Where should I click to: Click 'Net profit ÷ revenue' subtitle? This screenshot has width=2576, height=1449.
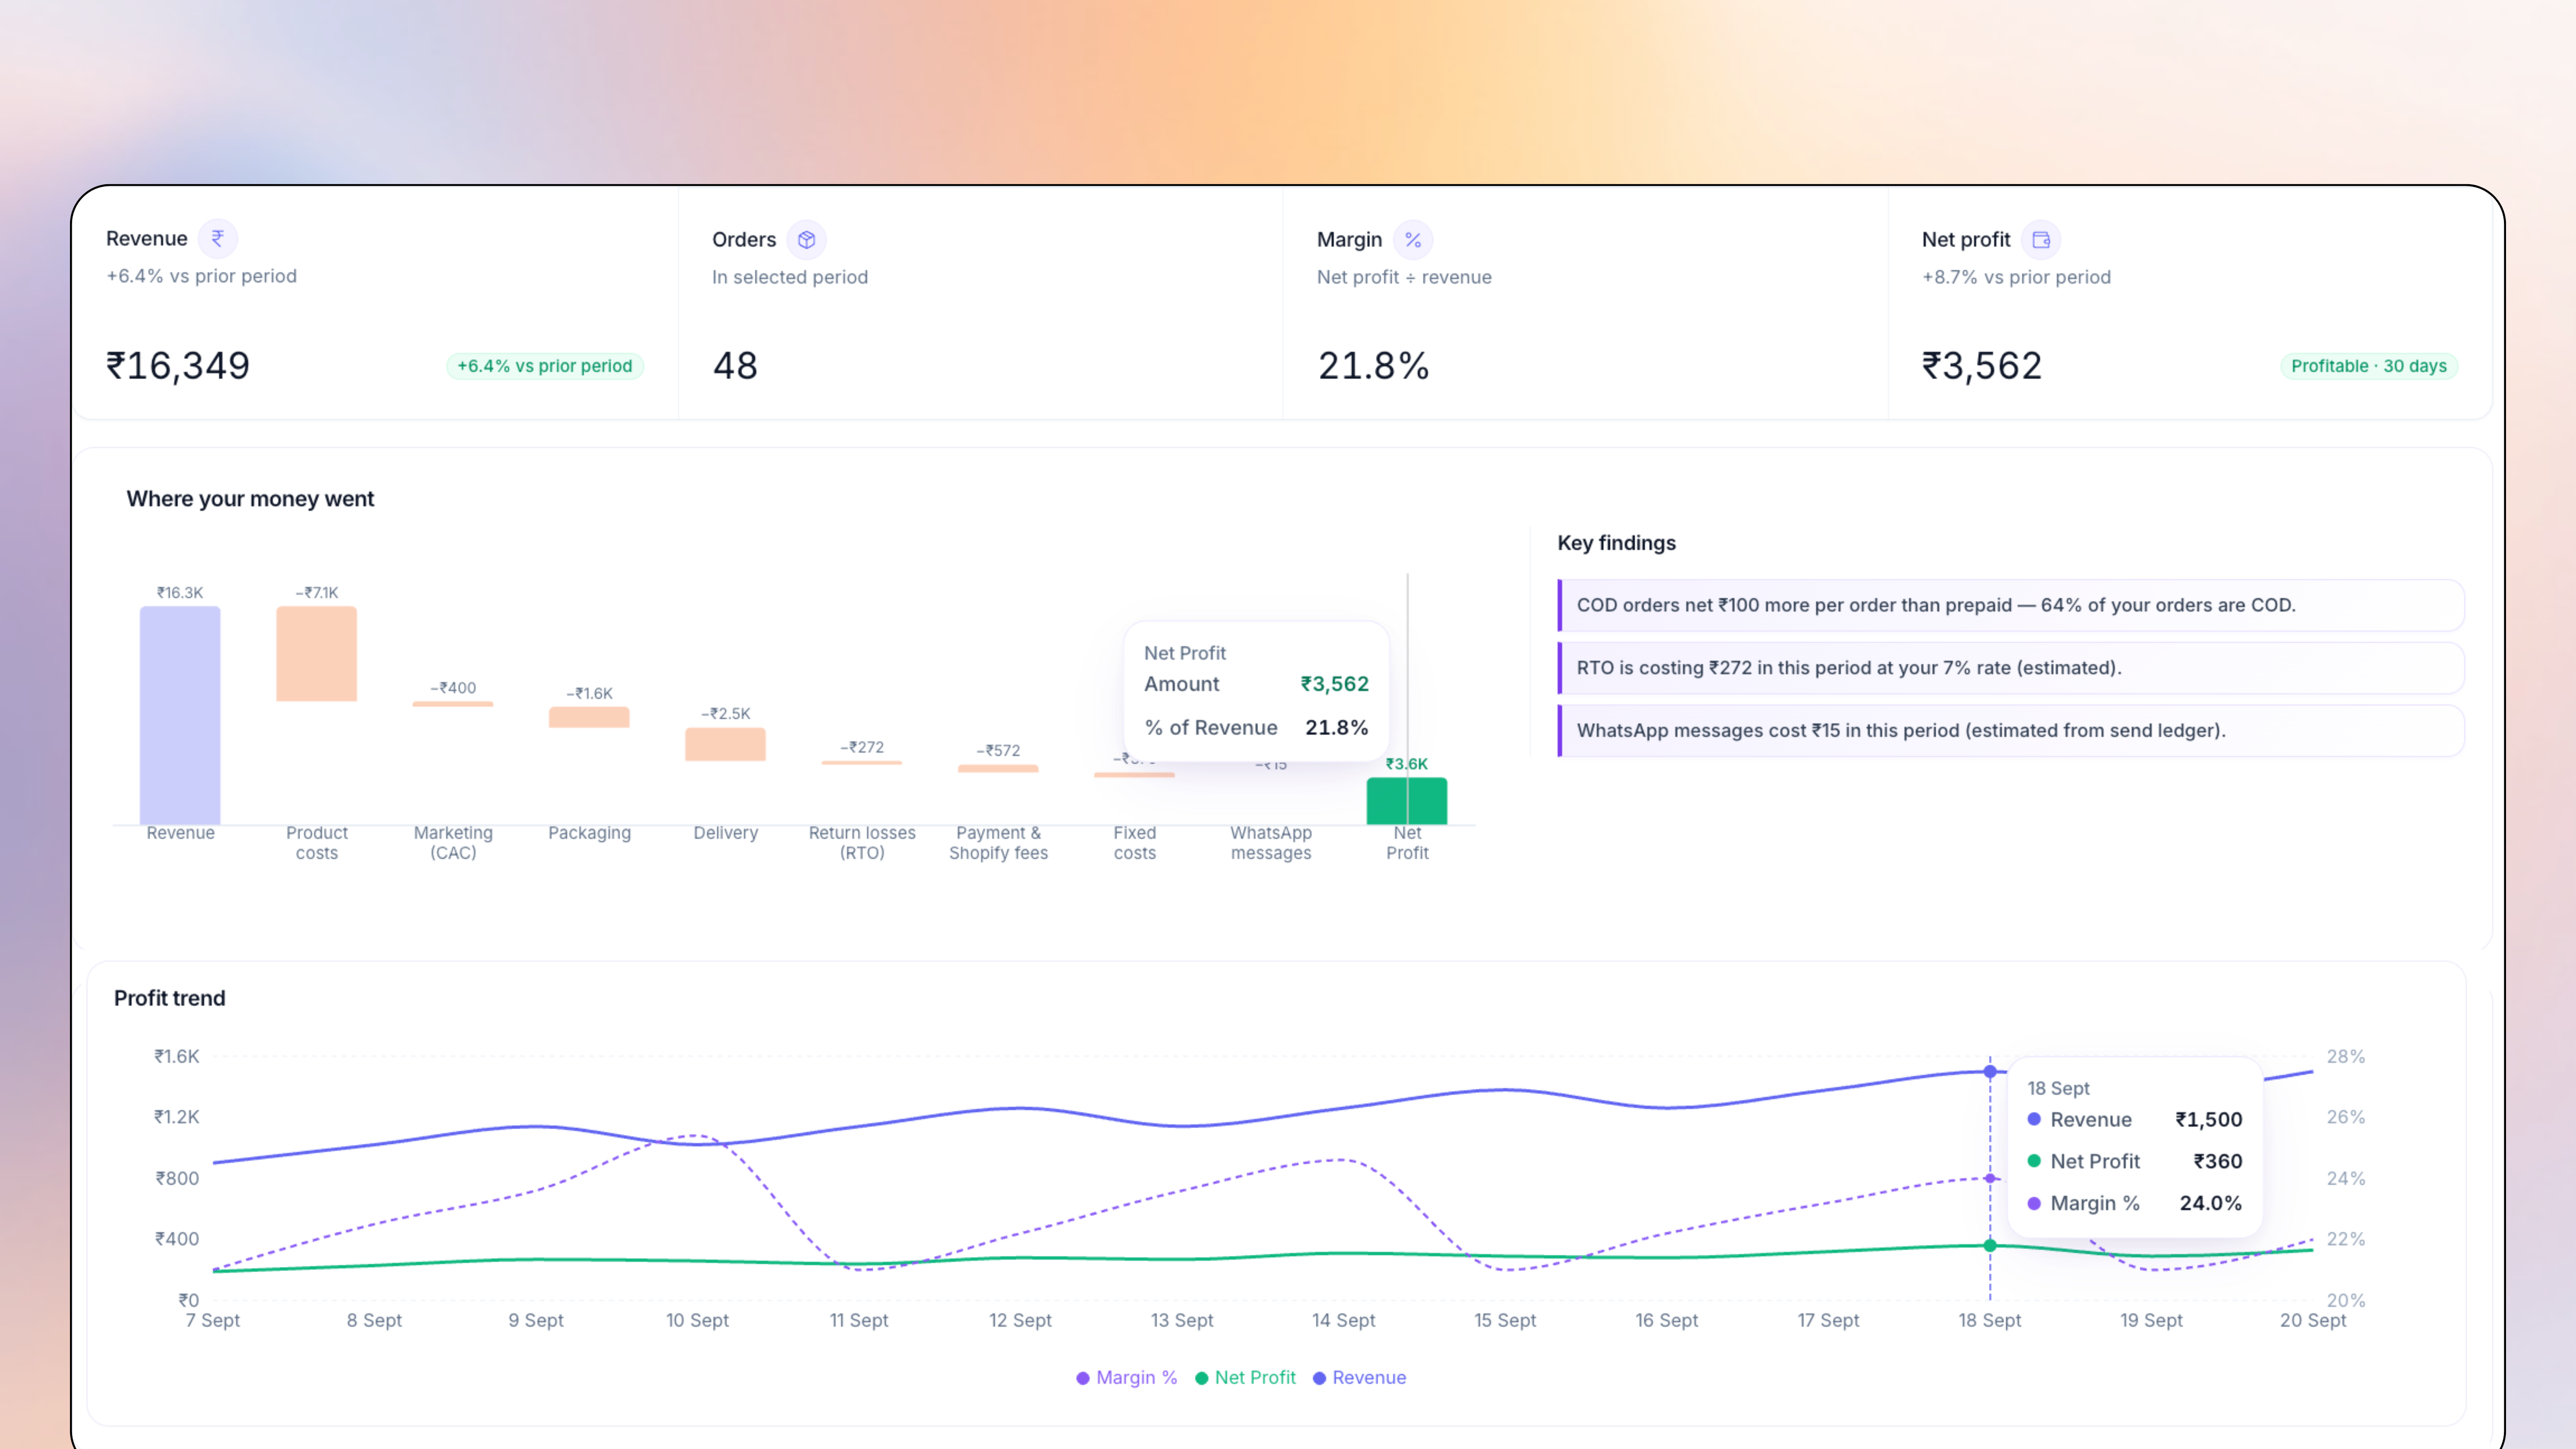pyautogui.click(x=1404, y=277)
